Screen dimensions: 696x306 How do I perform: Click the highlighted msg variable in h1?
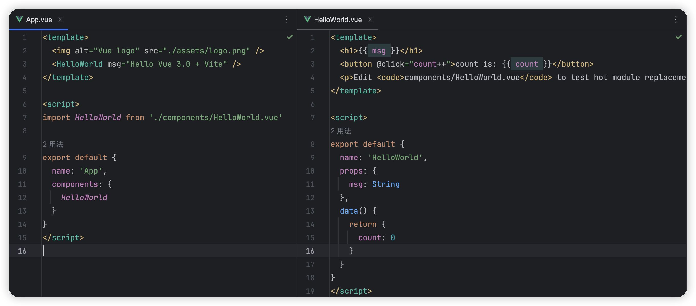[x=379, y=51]
